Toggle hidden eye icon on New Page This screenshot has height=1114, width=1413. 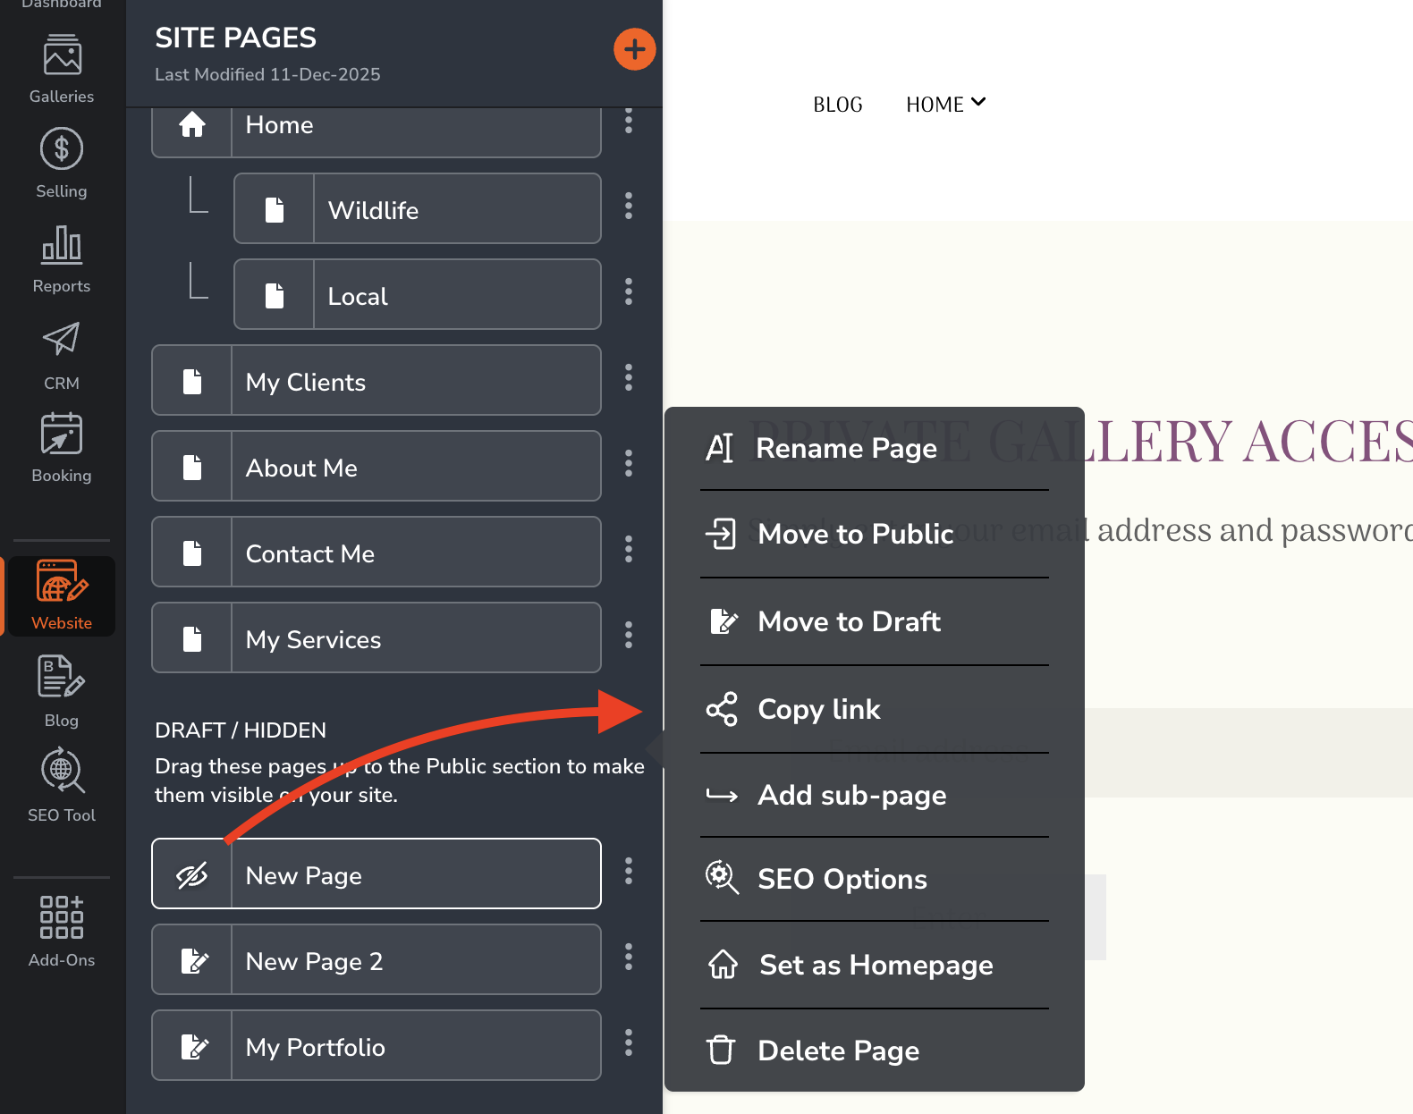click(x=192, y=874)
